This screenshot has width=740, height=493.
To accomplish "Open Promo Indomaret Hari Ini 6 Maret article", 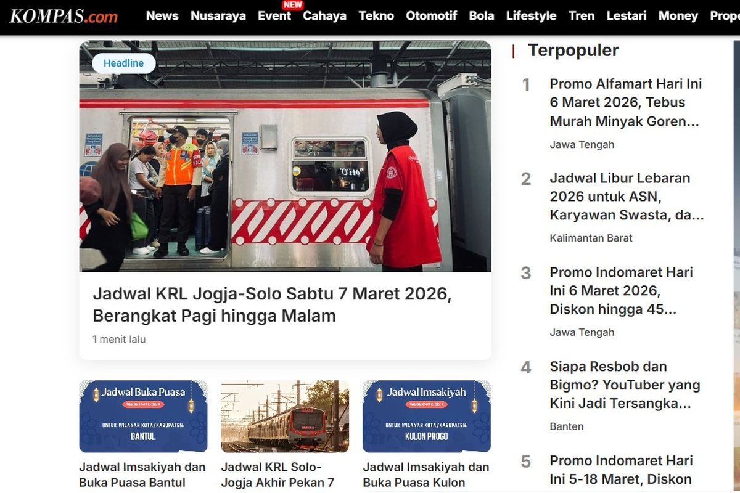I will [x=622, y=291].
